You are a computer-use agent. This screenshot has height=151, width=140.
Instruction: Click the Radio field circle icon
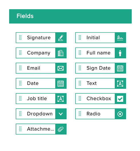[x=120, y=114]
